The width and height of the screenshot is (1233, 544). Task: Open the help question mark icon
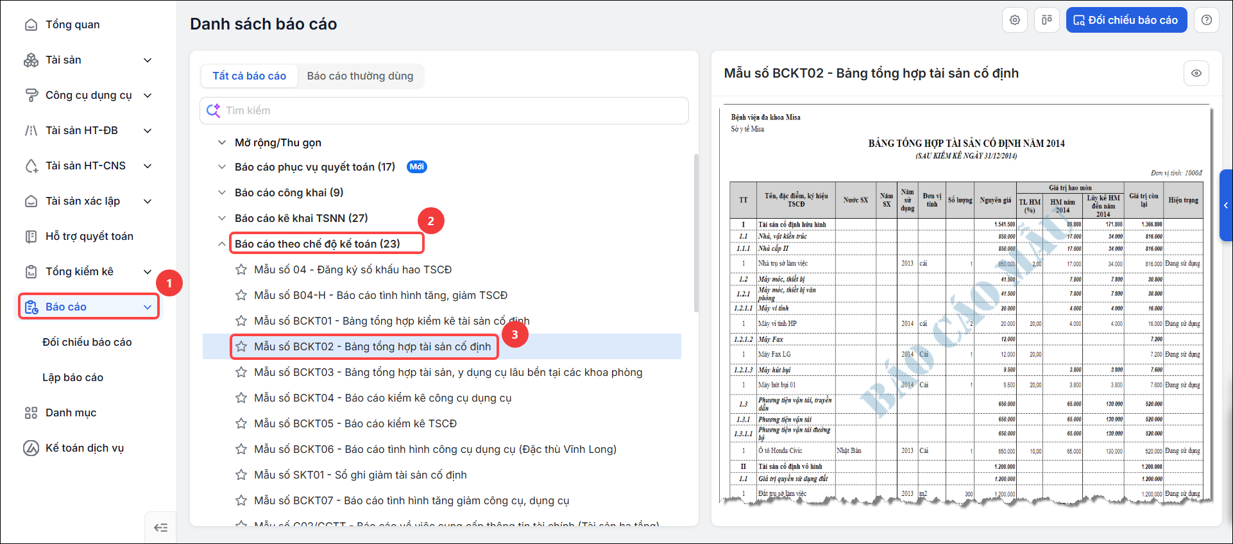coord(1207,20)
